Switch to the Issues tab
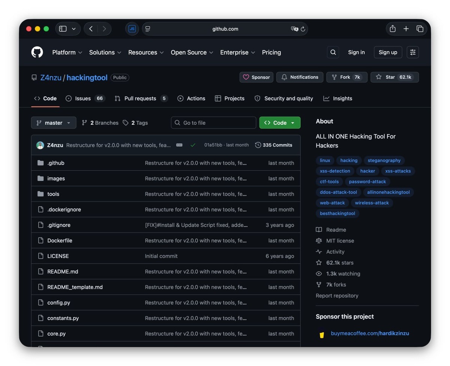This screenshot has height=366, width=450. (x=85, y=99)
